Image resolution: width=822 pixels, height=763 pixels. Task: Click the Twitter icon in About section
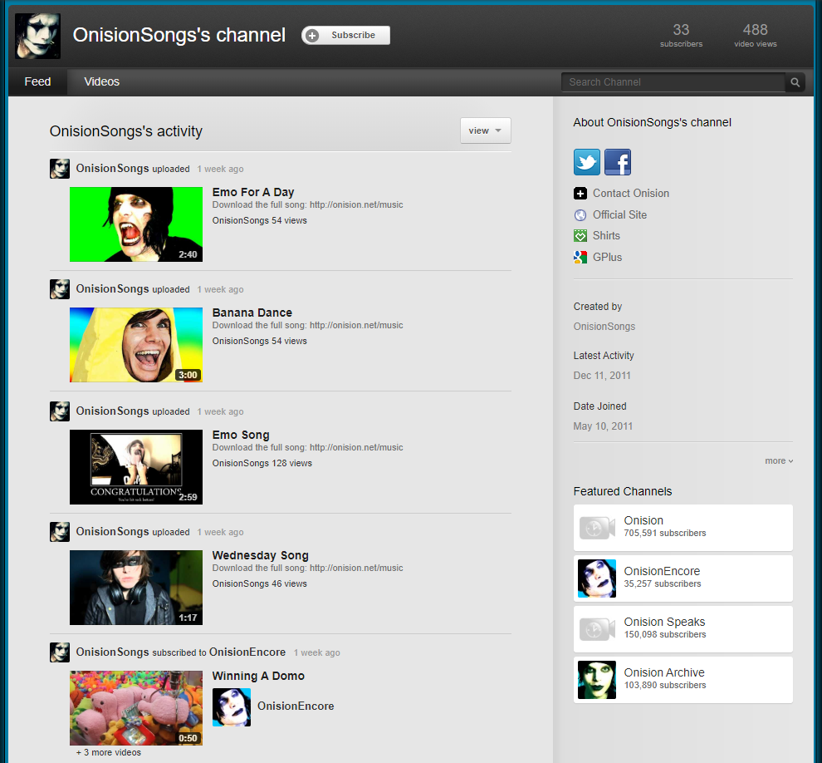point(587,162)
